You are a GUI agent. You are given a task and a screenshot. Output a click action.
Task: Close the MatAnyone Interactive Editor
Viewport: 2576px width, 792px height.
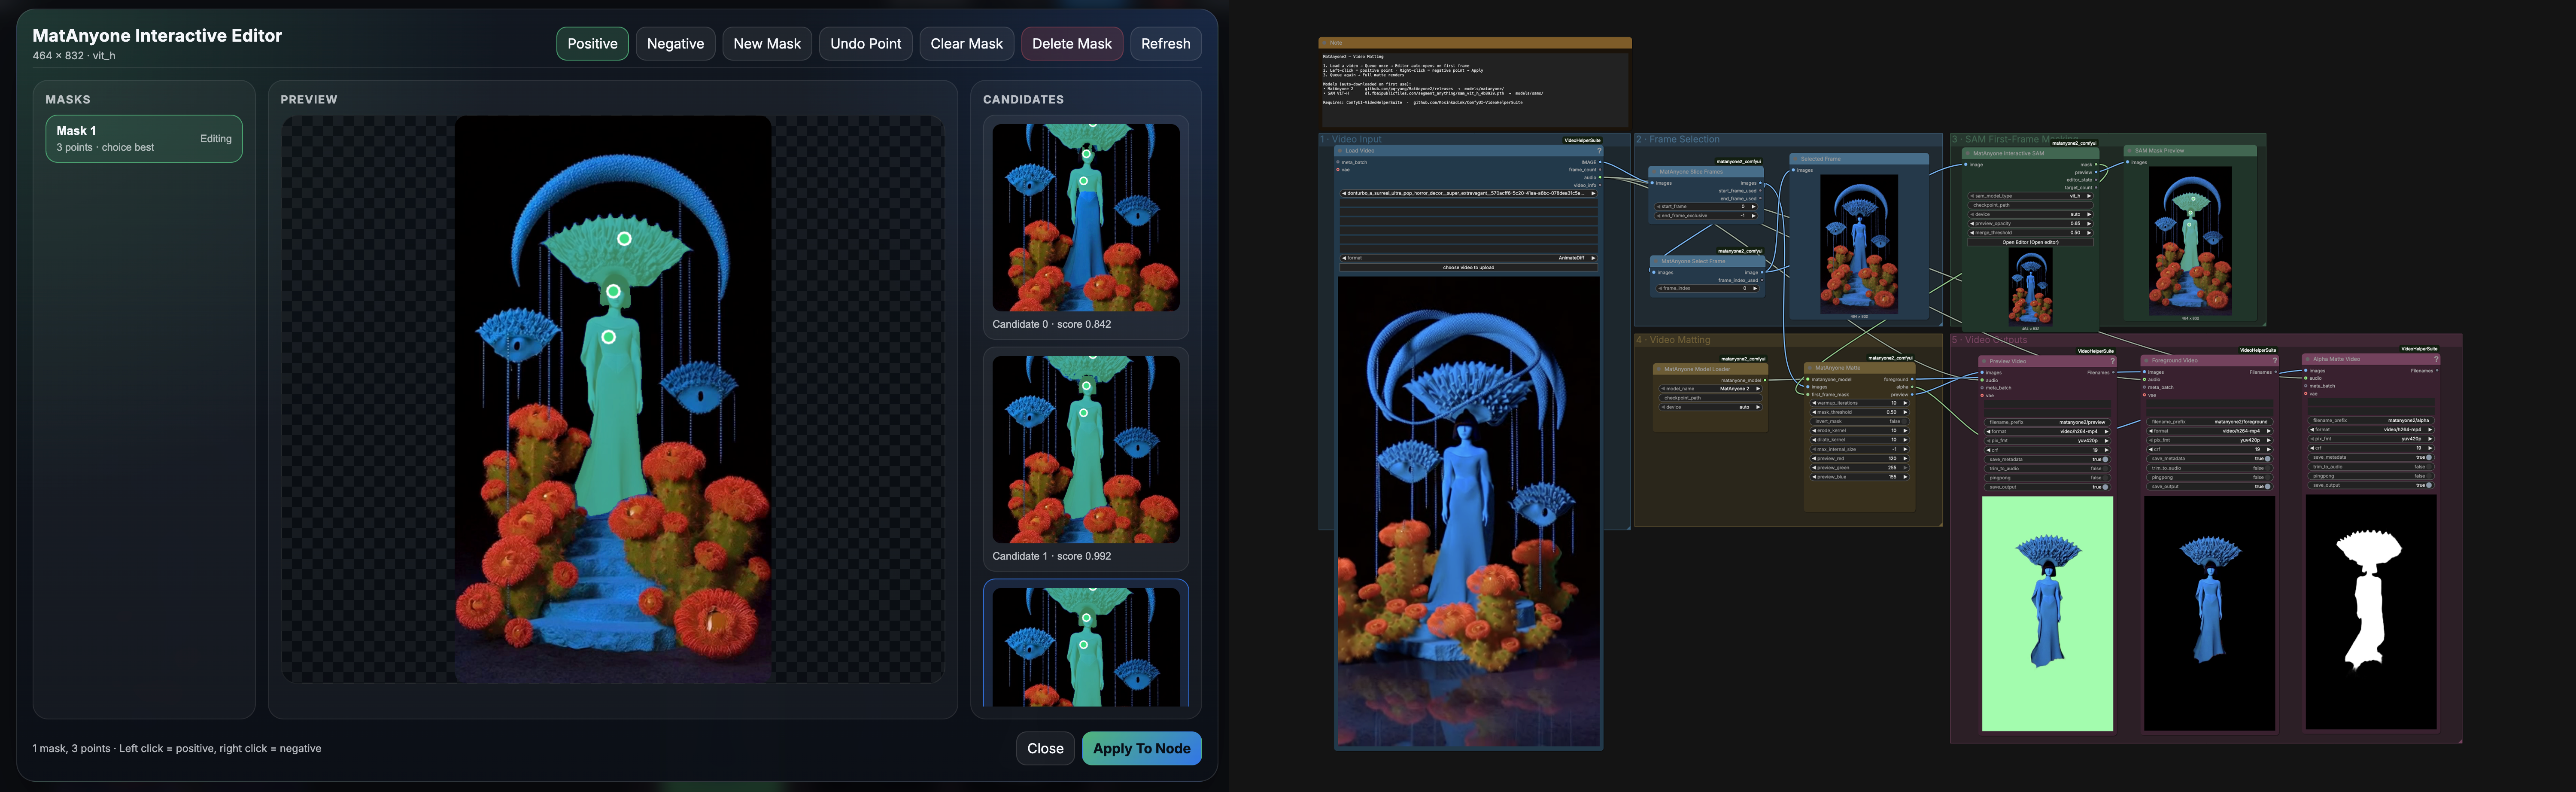click(x=1045, y=748)
